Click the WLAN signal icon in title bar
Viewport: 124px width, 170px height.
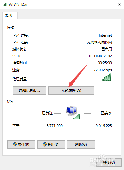5,4
